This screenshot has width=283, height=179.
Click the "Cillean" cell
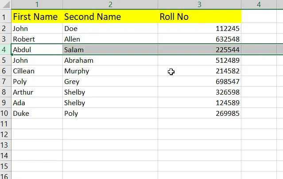(x=37, y=71)
